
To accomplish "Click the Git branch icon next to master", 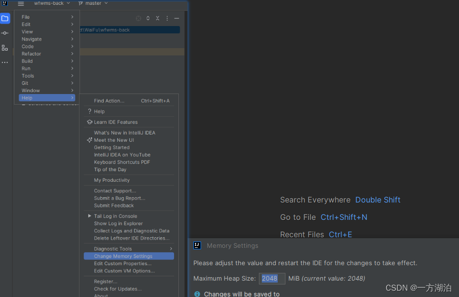I will click(x=81, y=3).
